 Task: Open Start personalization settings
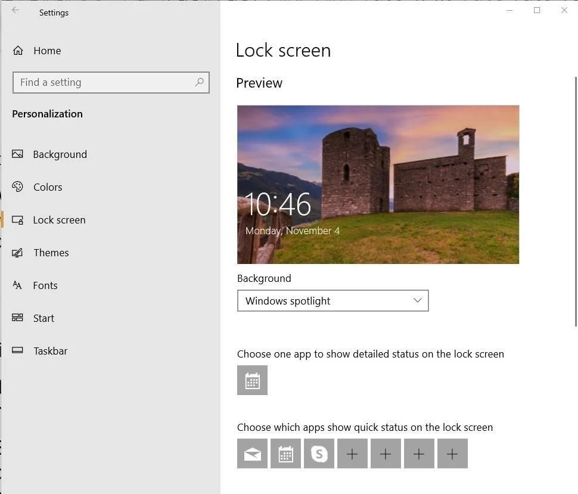(43, 318)
